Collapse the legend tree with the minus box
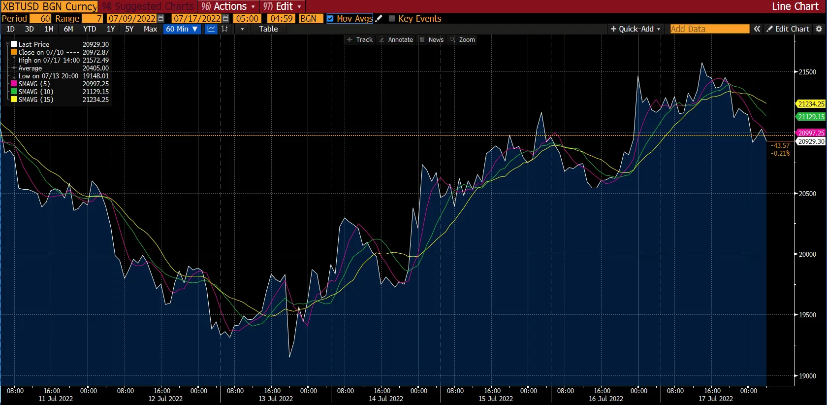This screenshot has width=827, height=405. click(7, 44)
